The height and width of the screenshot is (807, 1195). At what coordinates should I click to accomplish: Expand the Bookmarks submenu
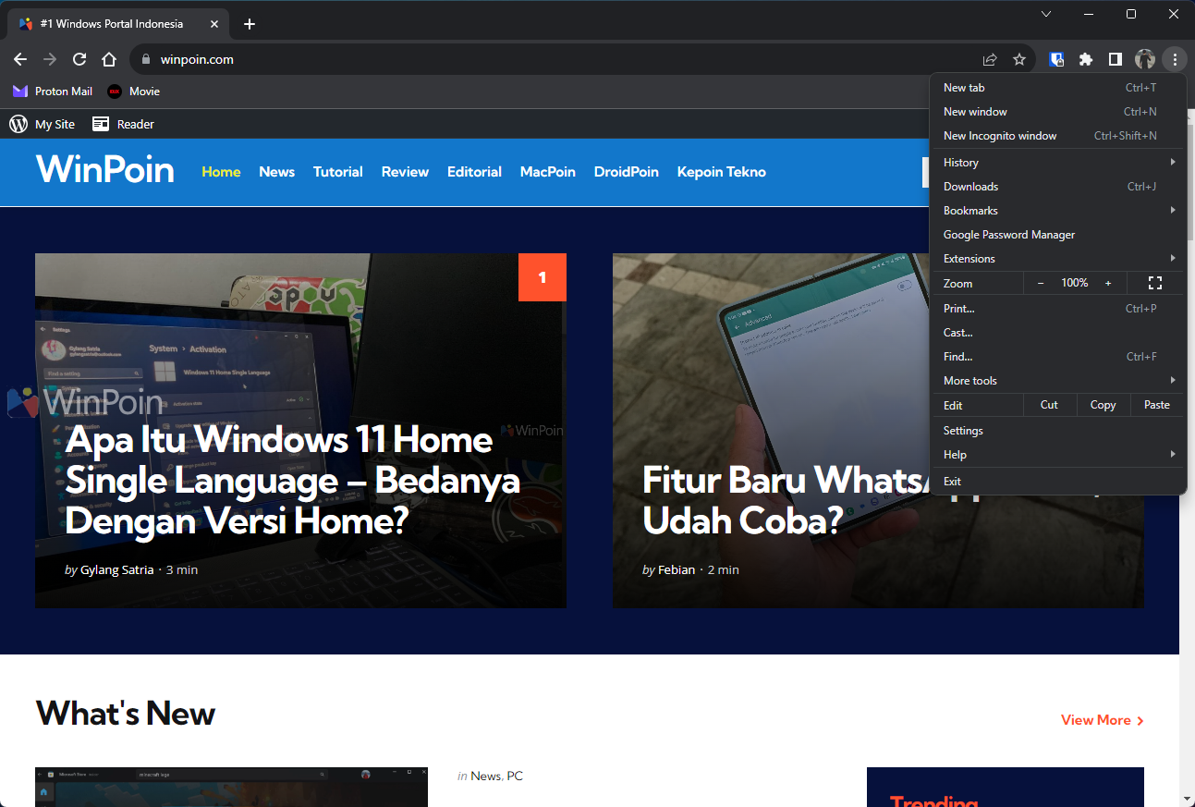(1057, 211)
